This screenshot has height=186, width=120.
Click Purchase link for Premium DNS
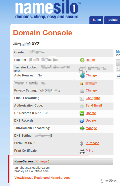point(92,143)
